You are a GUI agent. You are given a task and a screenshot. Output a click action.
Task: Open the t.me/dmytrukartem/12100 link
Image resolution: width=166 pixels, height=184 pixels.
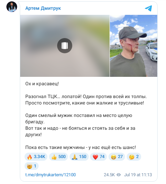pyautogui.click(x=50, y=175)
